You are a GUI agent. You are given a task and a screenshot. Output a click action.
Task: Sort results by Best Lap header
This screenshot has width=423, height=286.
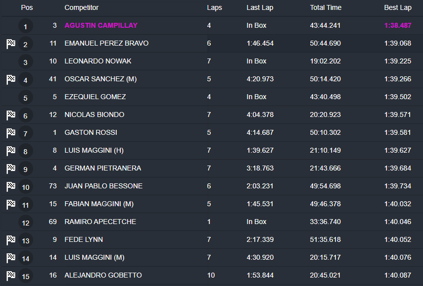(397, 8)
